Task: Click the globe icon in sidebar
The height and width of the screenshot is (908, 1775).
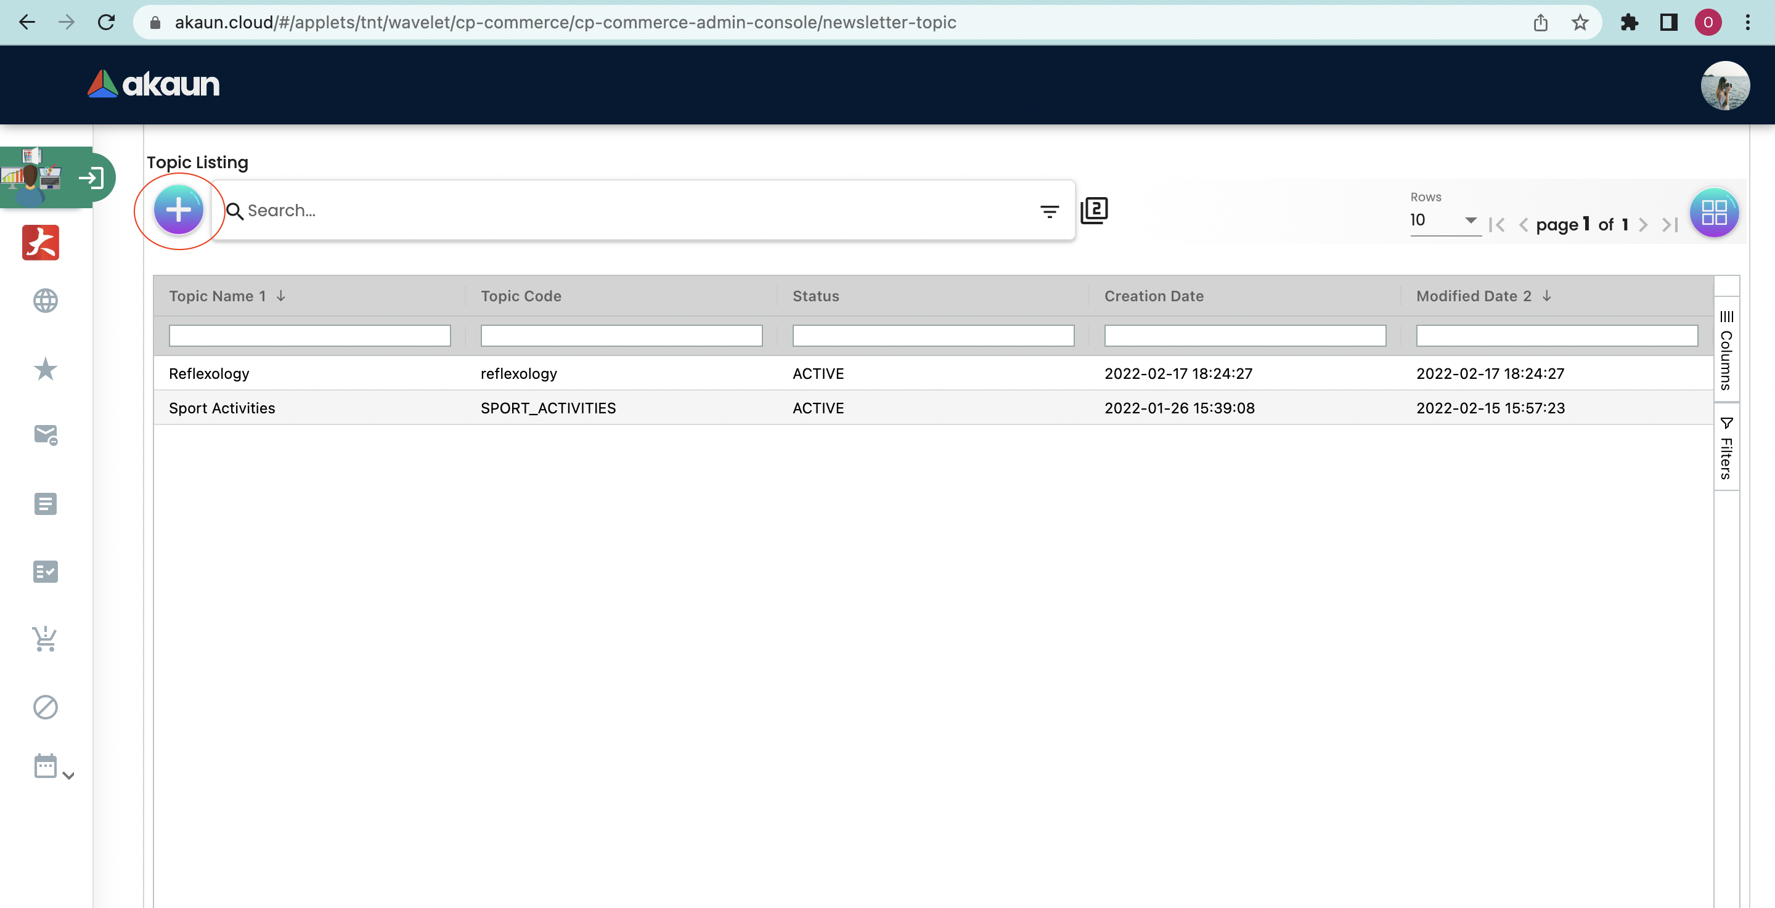Action: (x=46, y=301)
